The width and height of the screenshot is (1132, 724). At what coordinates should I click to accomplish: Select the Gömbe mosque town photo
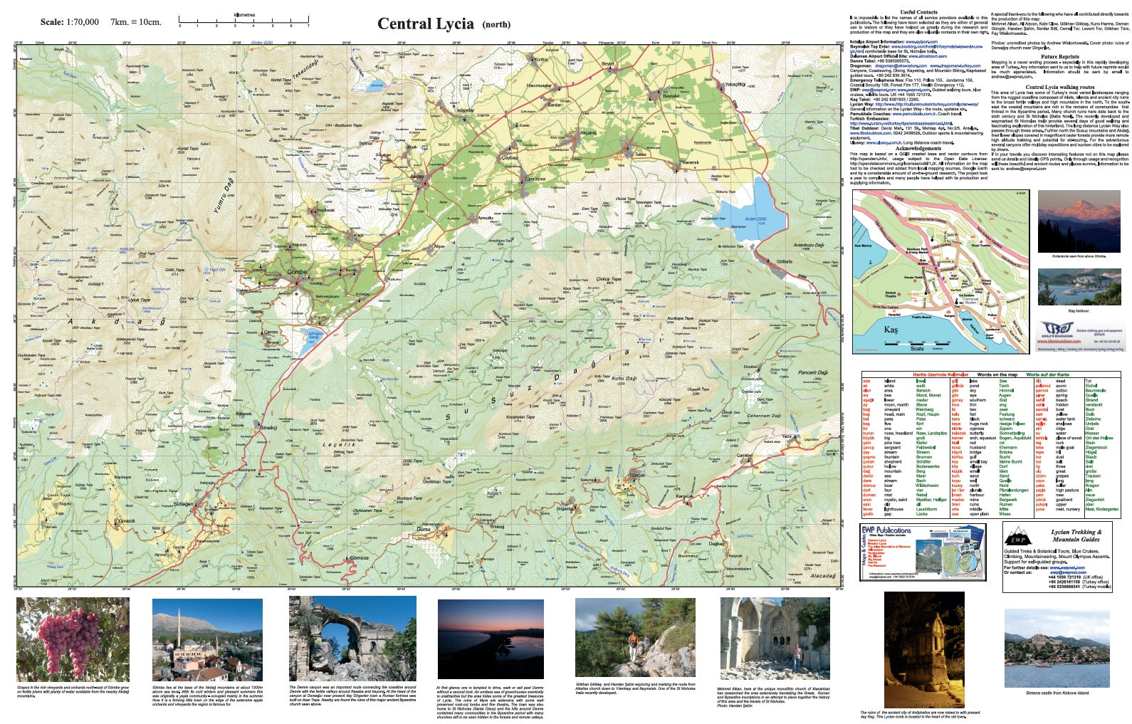coord(207,639)
